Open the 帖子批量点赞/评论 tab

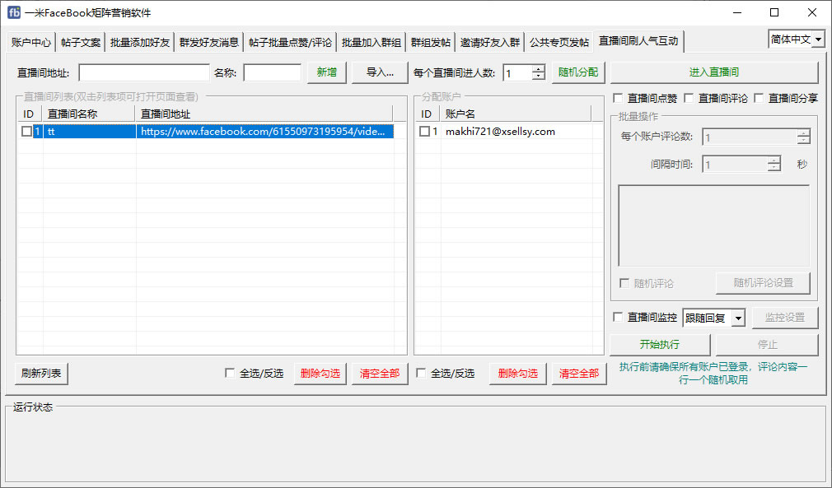290,43
